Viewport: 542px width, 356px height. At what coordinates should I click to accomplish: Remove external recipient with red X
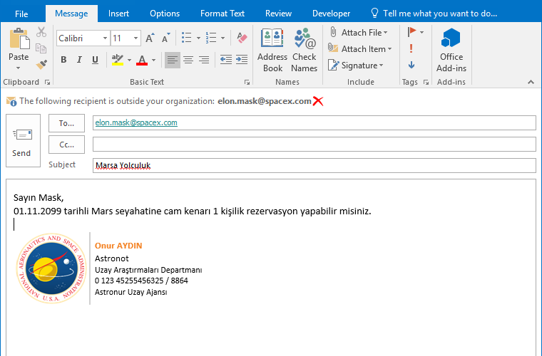click(x=317, y=101)
